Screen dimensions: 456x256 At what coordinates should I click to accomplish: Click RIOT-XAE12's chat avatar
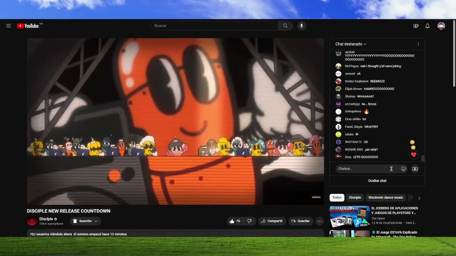click(338, 142)
